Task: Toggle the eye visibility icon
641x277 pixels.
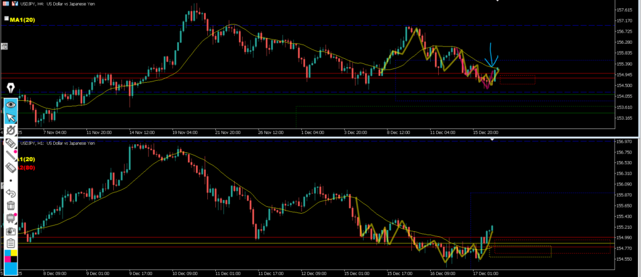Action: [11, 104]
